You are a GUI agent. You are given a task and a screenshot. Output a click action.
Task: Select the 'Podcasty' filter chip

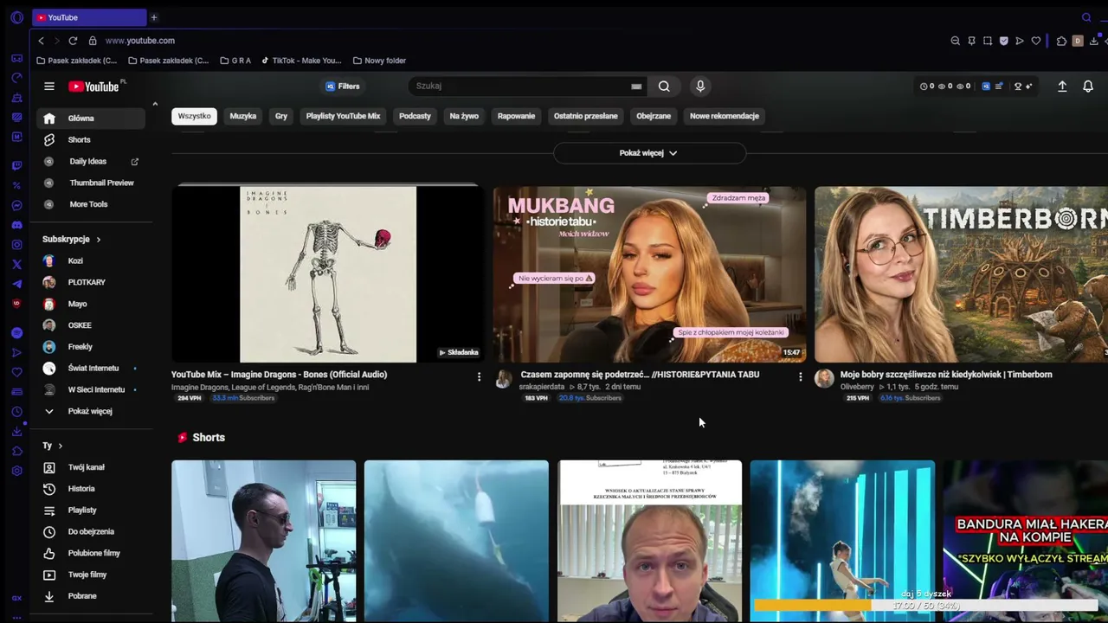pos(415,116)
